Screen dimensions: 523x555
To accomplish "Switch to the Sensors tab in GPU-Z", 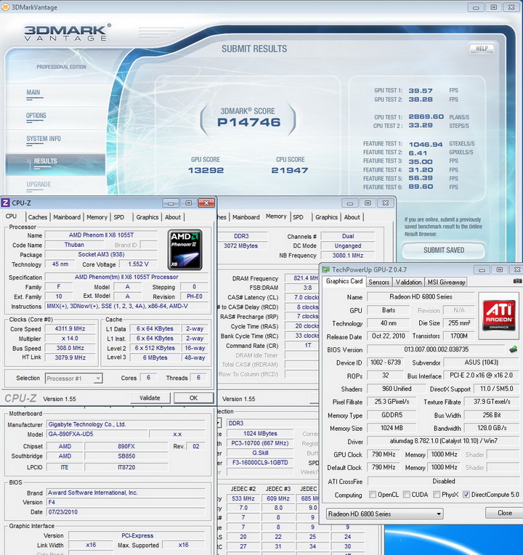I will coord(378,282).
